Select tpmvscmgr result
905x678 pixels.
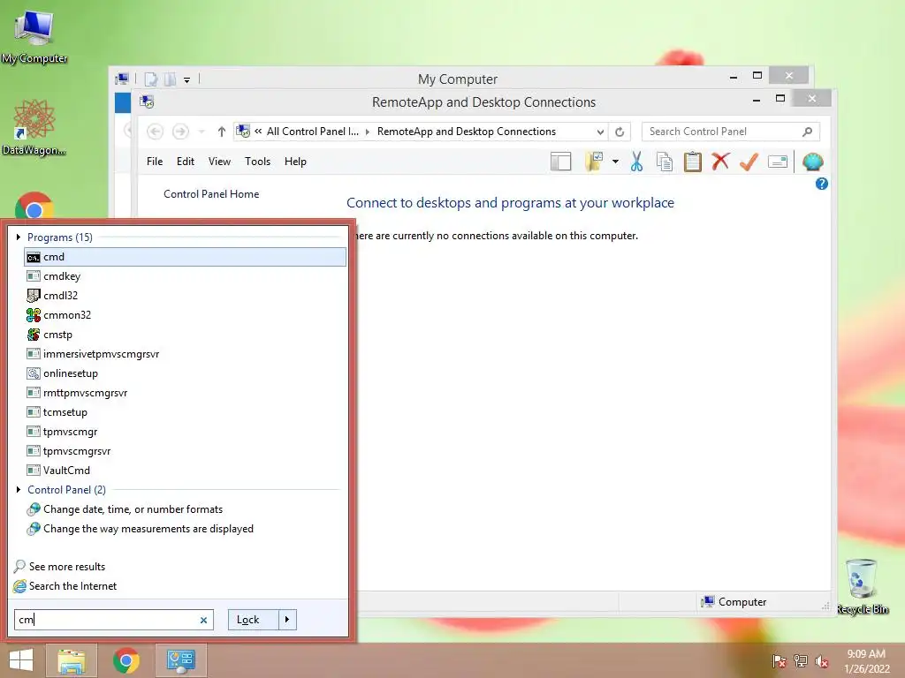coord(186,432)
